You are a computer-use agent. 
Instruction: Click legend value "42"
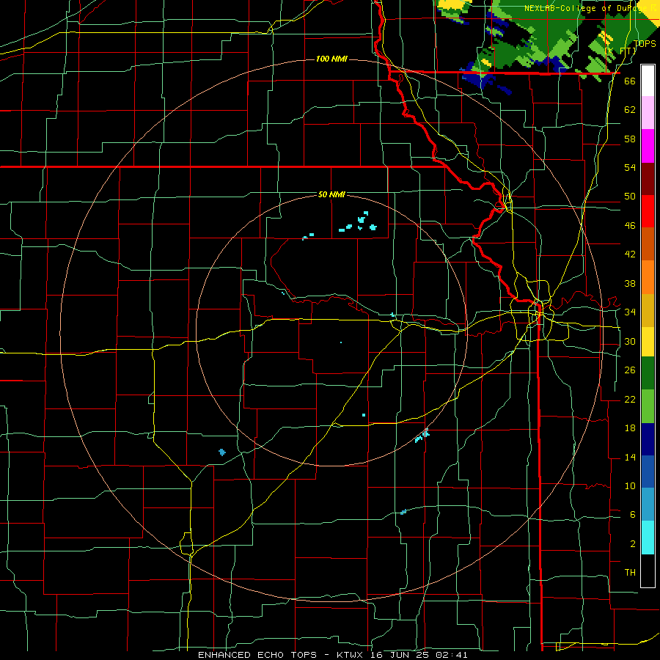coord(630,254)
